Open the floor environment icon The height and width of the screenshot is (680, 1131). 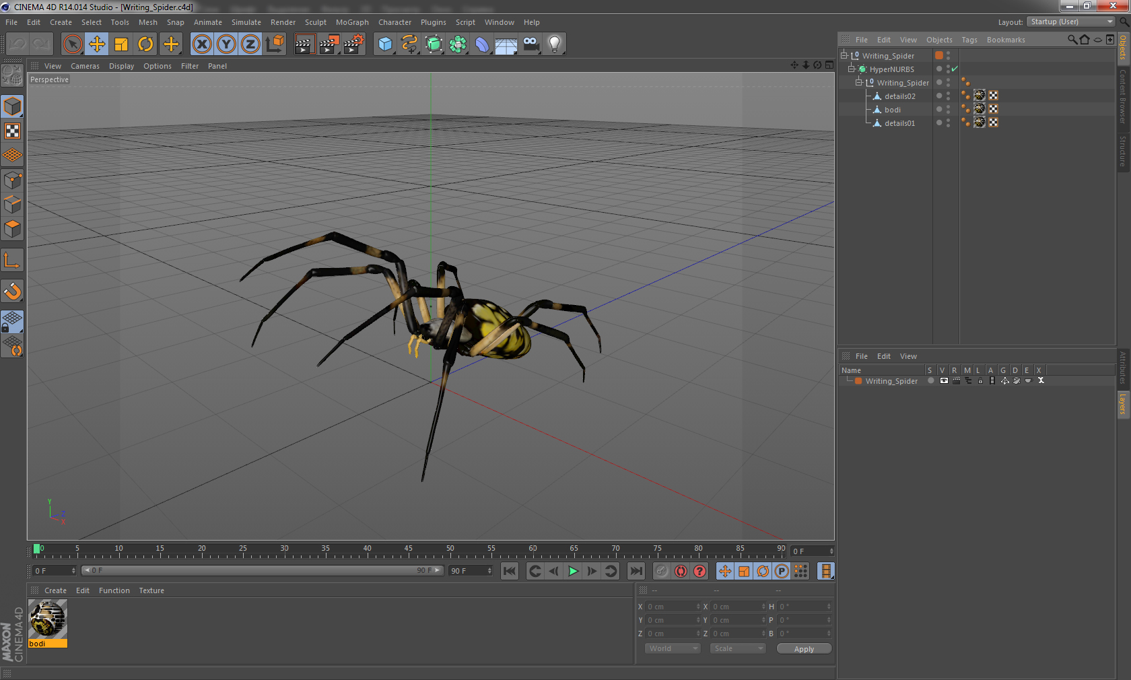click(506, 44)
